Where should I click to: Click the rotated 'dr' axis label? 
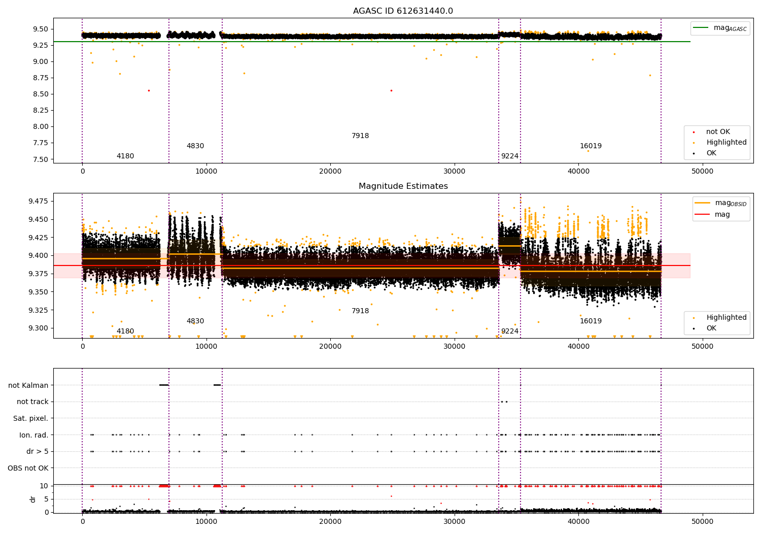pos(33,499)
